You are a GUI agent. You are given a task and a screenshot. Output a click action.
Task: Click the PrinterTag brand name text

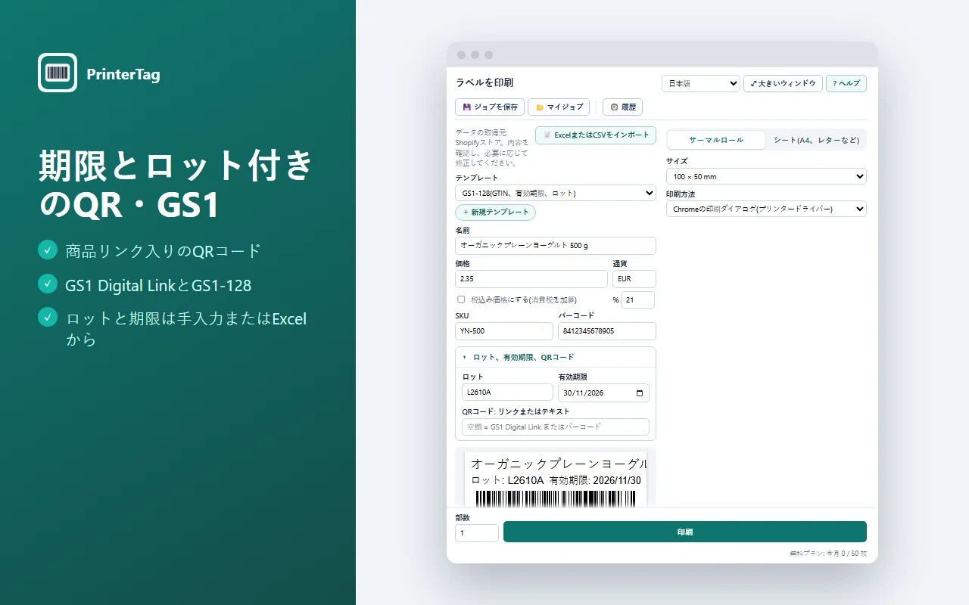123,74
